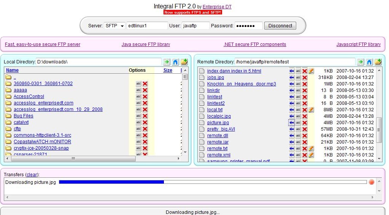
Task: Download linktest2 with blue arrow
Action: tap(292, 103)
